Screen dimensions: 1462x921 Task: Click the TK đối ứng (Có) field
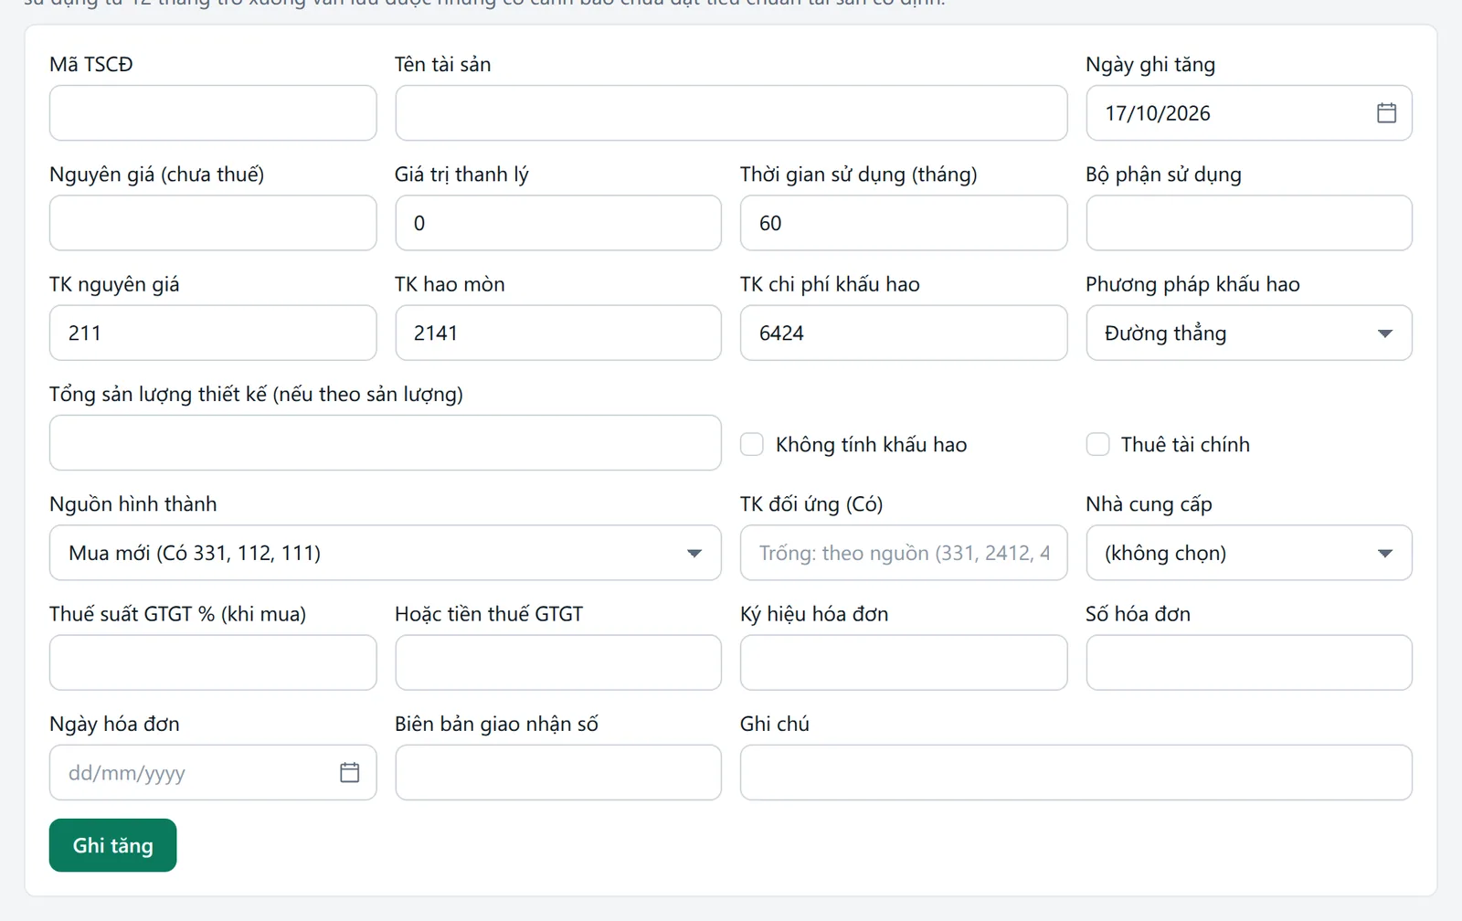pos(904,553)
